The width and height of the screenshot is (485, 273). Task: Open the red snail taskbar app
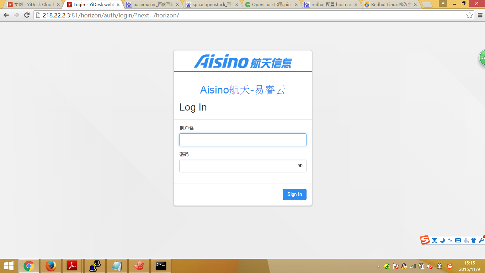tap(139, 266)
